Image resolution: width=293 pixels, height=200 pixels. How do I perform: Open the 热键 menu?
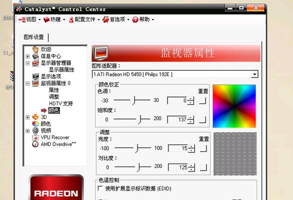[54, 19]
